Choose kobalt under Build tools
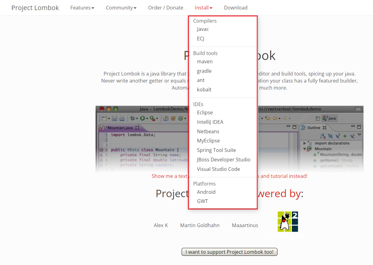Image resolution: width=373 pixels, height=265 pixels. click(204, 90)
